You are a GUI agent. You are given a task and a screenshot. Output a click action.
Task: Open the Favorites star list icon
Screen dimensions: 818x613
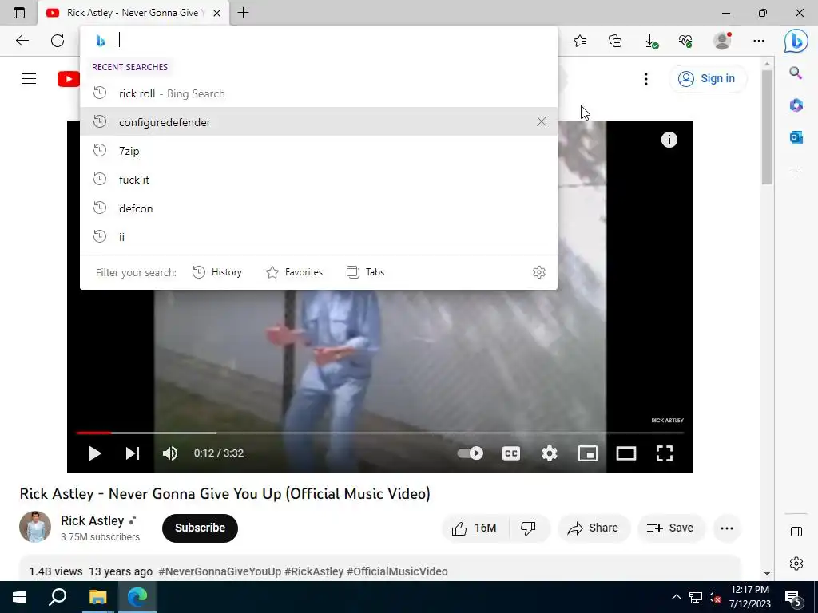pyautogui.click(x=580, y=41)
